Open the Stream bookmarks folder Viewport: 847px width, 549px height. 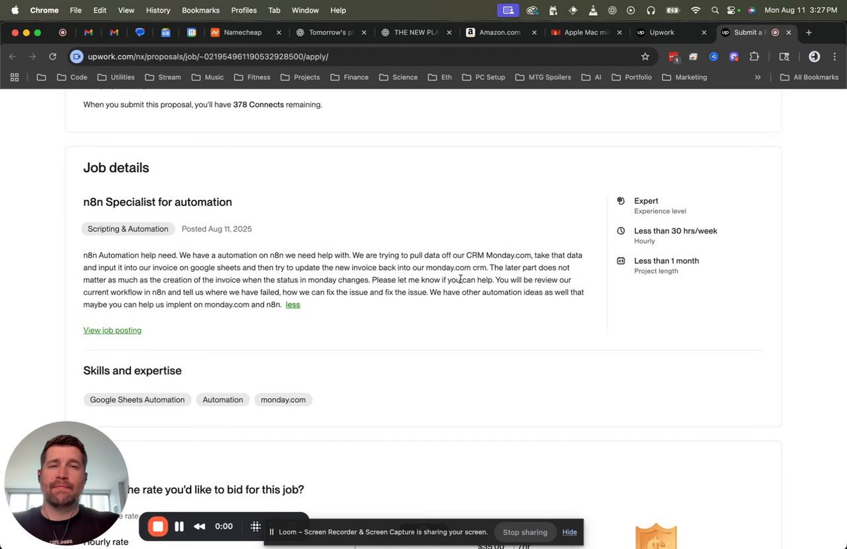[163, 77]
